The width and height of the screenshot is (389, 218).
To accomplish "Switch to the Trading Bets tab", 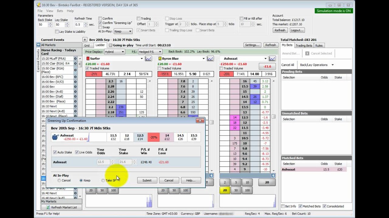I will 304,45.
